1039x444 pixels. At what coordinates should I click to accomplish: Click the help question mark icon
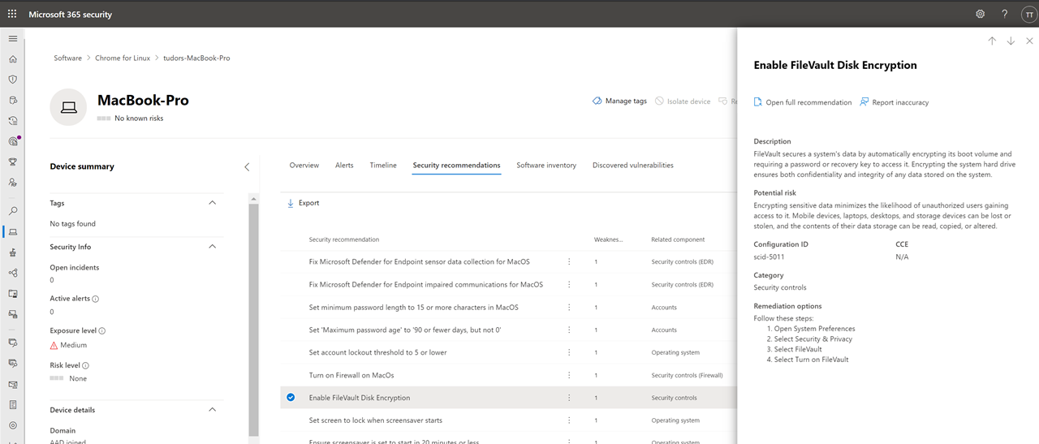[1004, 14]
